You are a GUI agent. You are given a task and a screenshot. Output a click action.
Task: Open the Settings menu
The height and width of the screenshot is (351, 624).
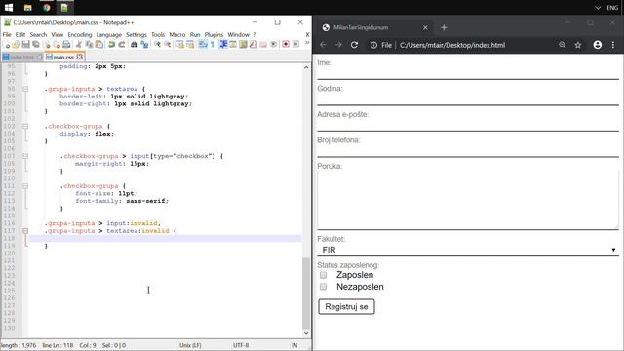(136, 35)
